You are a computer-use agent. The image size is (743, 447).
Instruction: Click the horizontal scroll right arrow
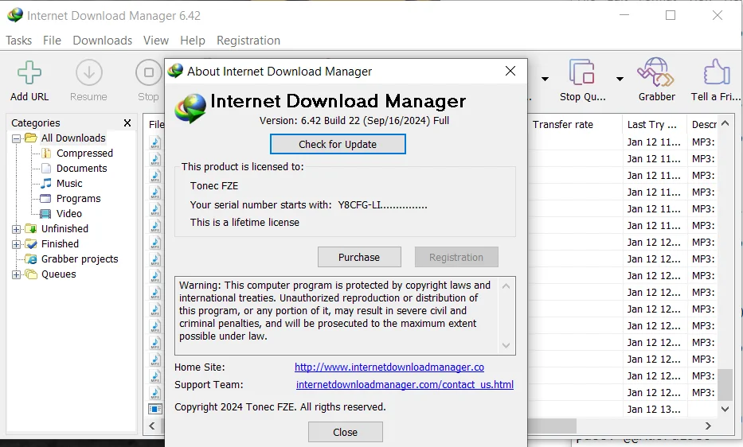coord(708,426)
